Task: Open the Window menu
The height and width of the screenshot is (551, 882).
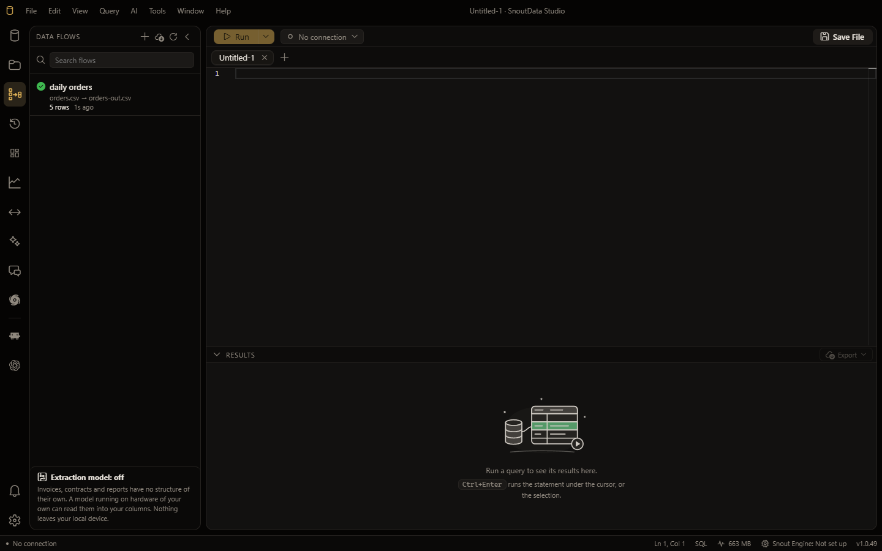Action: pyautogui.click(x=190, y=11)
